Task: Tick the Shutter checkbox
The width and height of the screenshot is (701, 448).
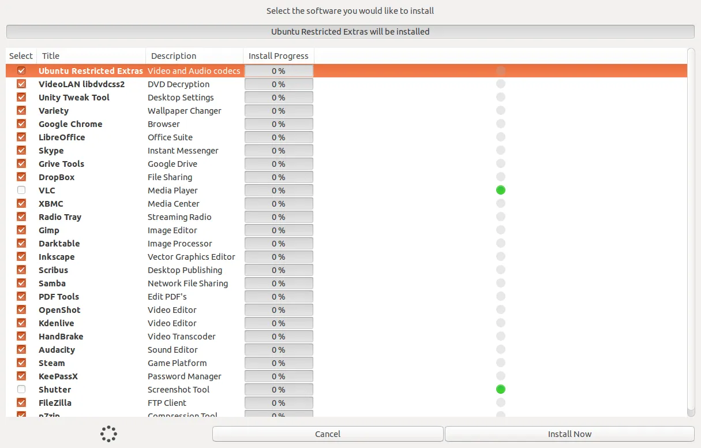Action: (x=21, y=389)
